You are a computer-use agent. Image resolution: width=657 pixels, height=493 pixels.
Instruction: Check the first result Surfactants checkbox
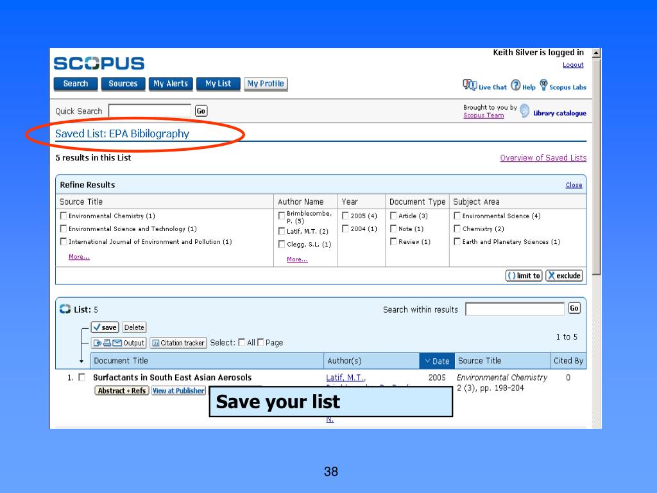click(x=81, y=377)
